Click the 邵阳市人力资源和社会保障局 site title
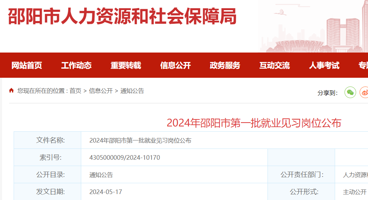This screenshot has width=368, height=200. click(122, 16)
